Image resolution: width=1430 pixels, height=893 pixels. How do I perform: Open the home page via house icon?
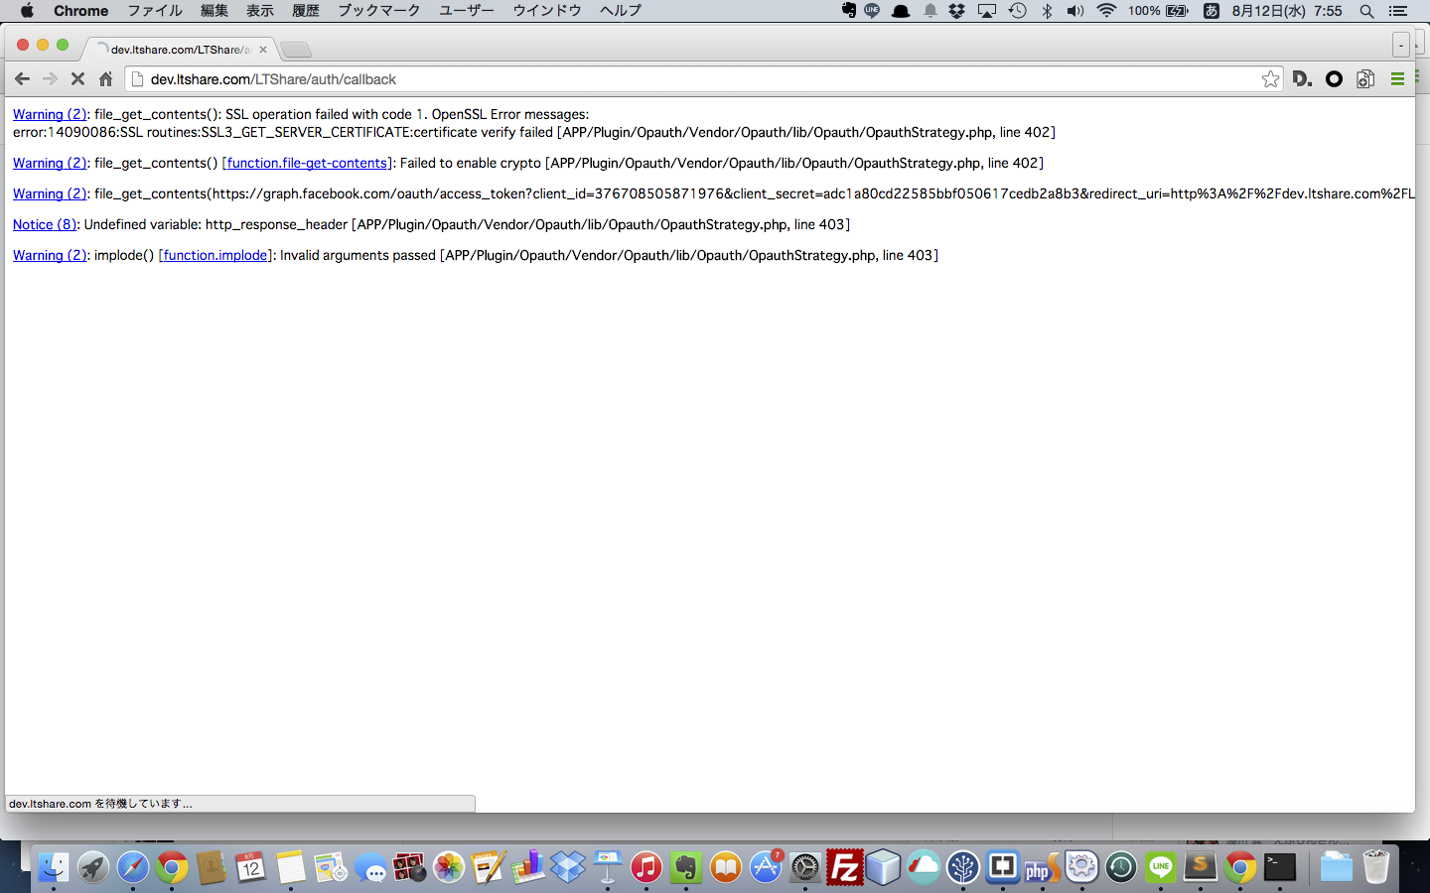105,79
